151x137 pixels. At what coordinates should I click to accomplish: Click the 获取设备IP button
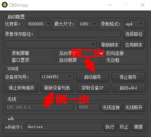[x=93, y=88]
